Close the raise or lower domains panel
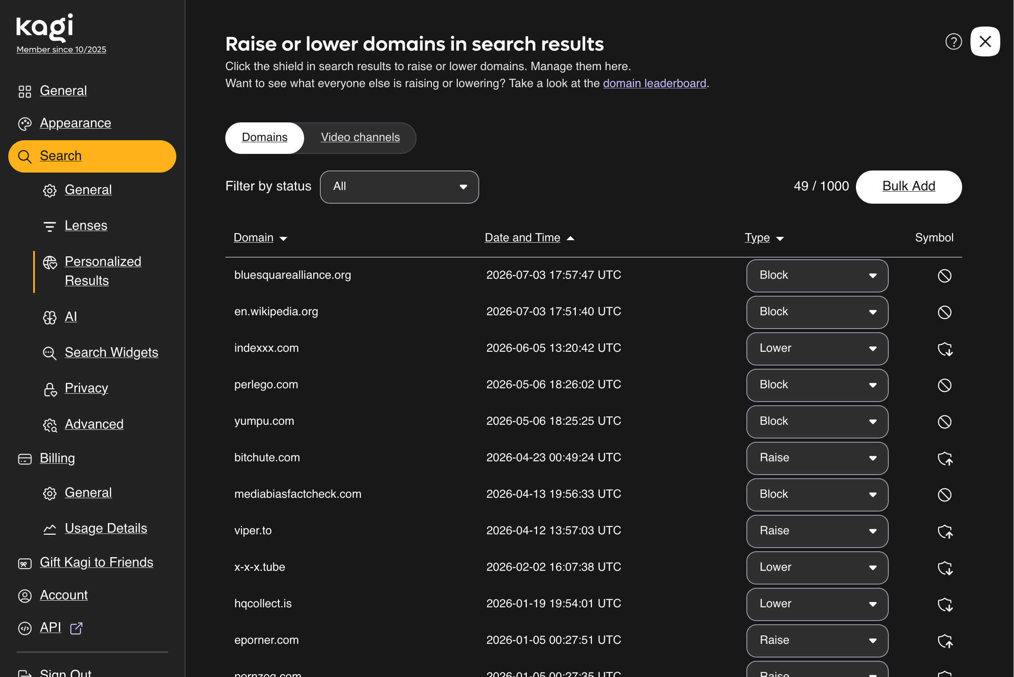The image size is (1014, 677). pos(985,42)
